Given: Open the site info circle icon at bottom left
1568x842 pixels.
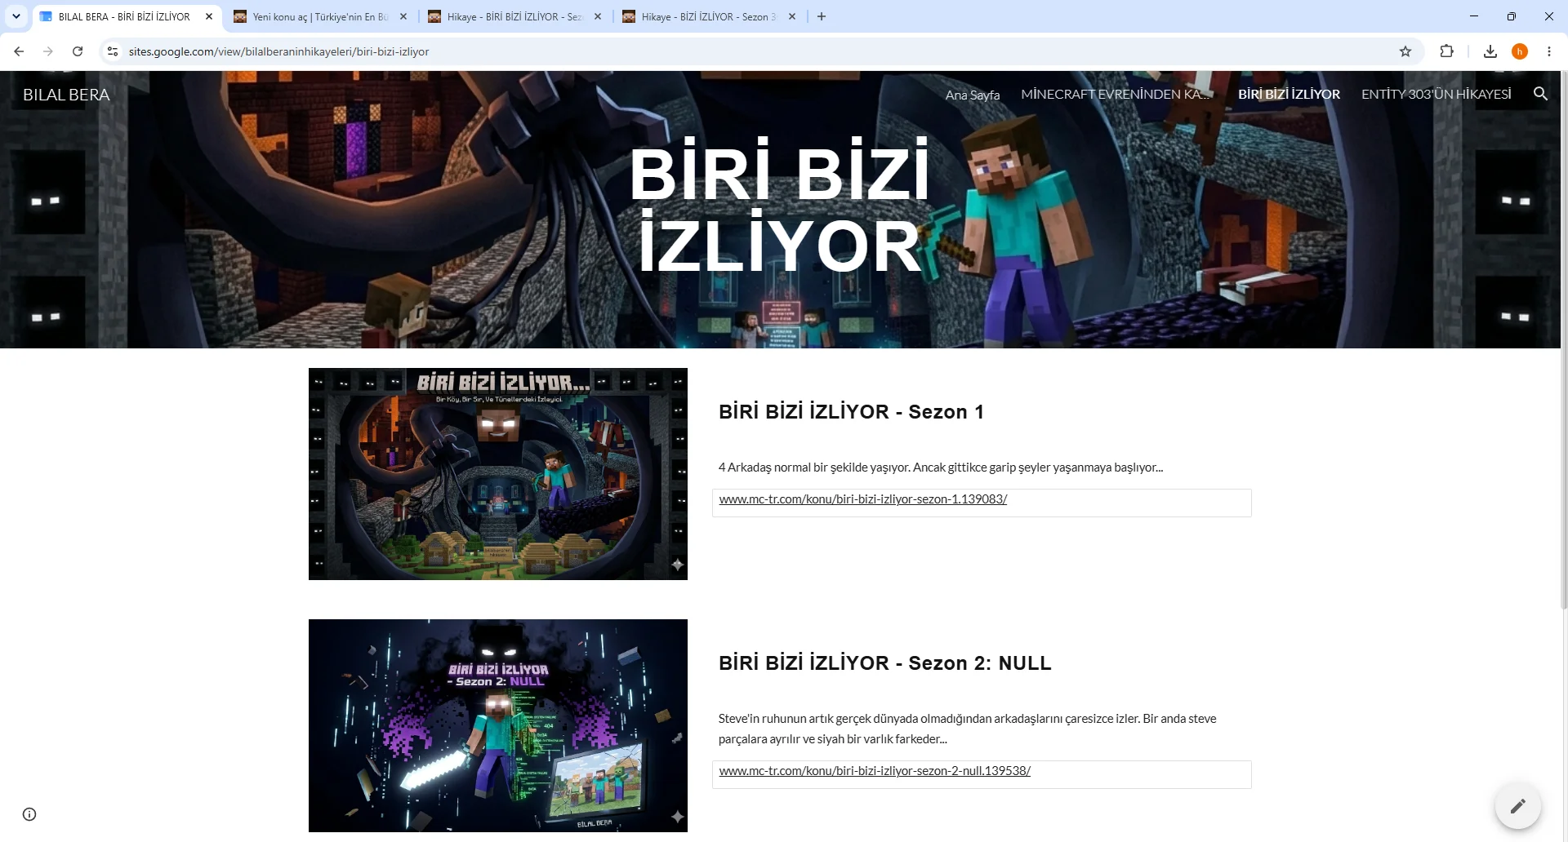Looking at the screenshot, I should [x=29, y=814].
